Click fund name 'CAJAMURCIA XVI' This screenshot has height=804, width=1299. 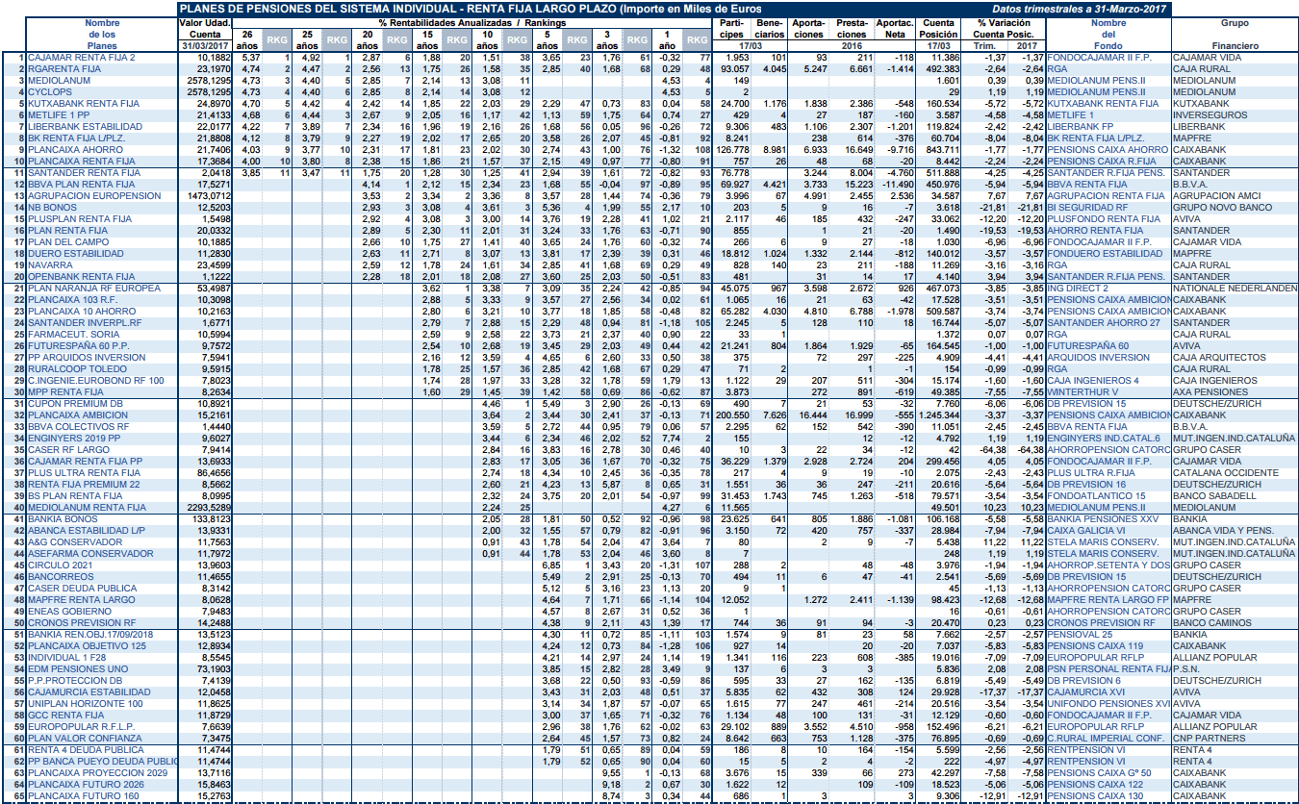[x=1085, y=691]
